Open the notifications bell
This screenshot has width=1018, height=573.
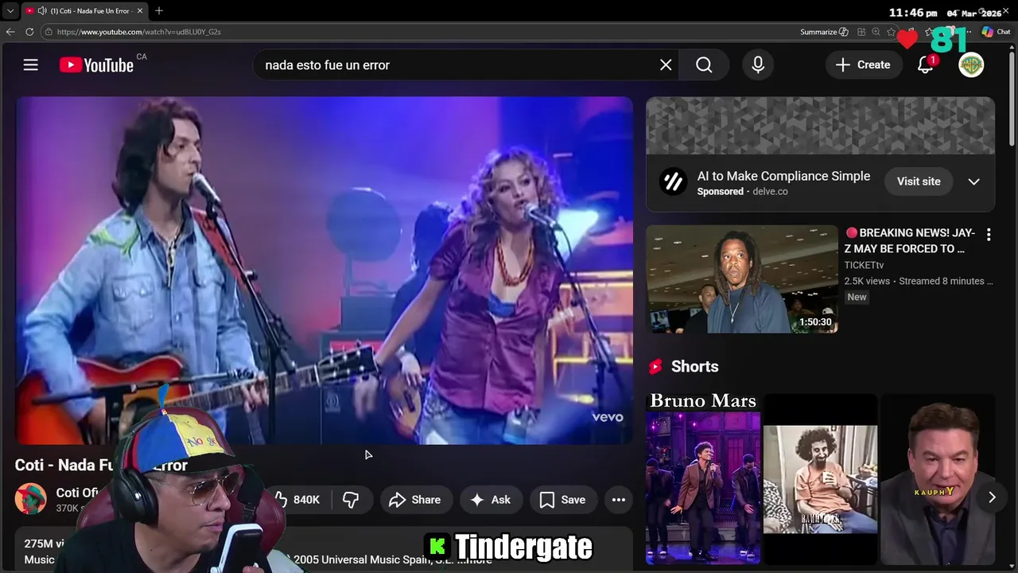(x=925, y=65)
